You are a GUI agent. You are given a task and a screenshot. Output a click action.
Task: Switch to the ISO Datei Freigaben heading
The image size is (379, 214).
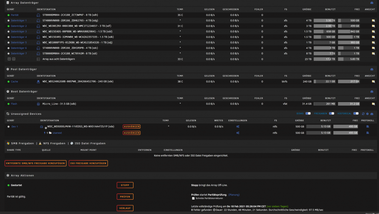click(90, 144)
